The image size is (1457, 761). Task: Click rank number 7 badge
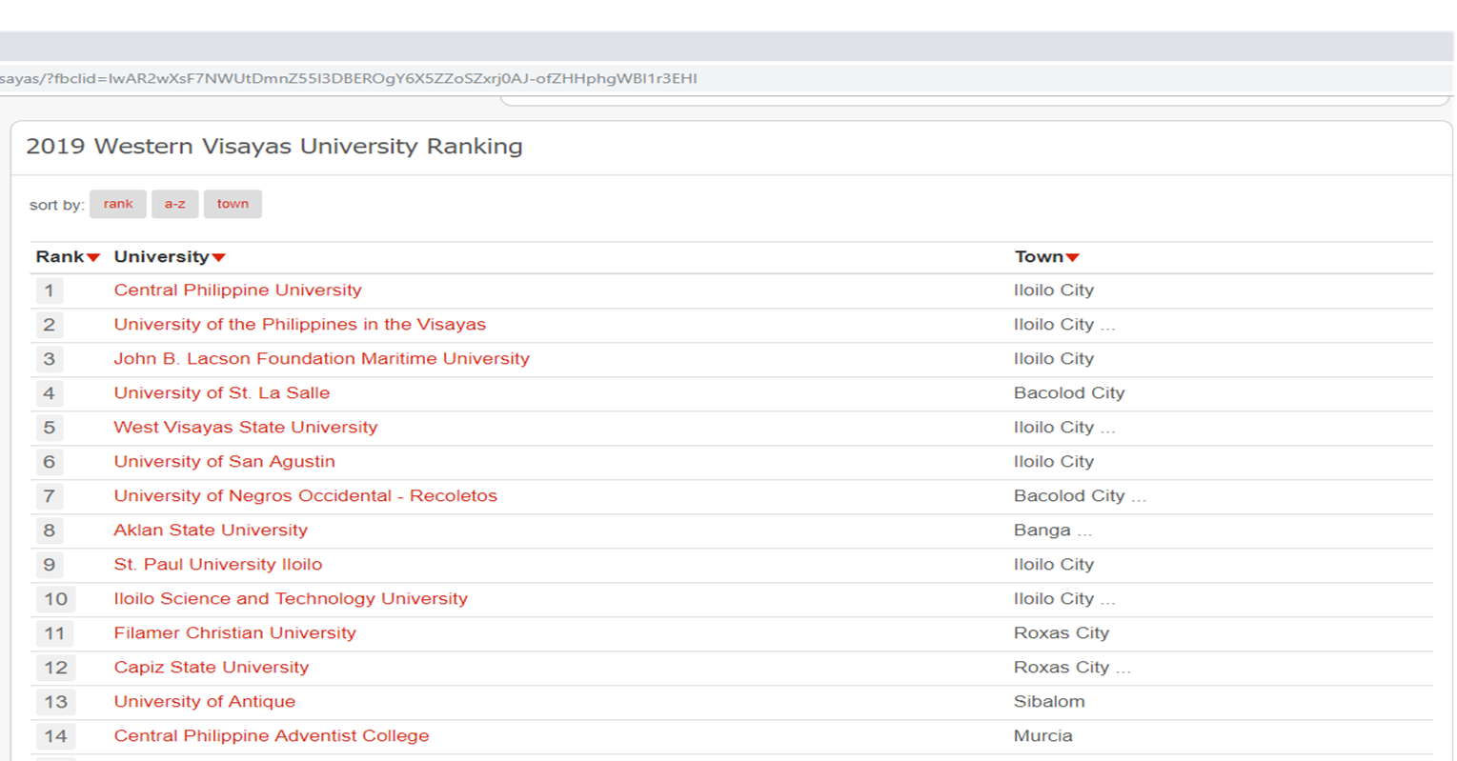click(50, 496)
